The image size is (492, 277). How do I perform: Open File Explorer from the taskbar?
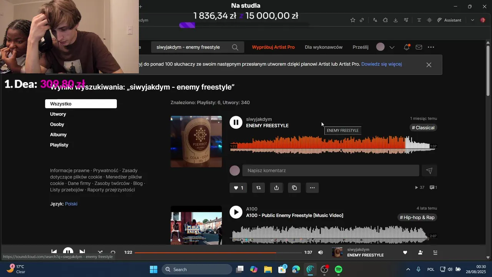tap(268, 269)
